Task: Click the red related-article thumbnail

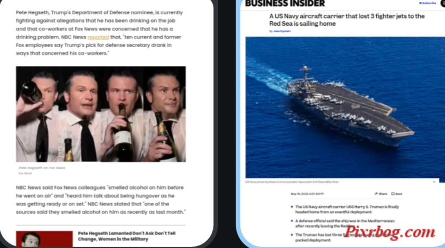Action: (44, 239)
